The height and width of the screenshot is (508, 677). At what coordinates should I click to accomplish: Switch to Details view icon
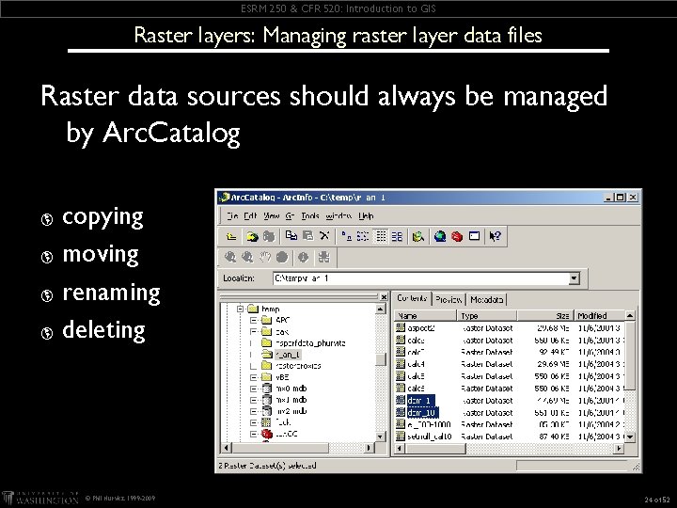[x=381, y=236]
